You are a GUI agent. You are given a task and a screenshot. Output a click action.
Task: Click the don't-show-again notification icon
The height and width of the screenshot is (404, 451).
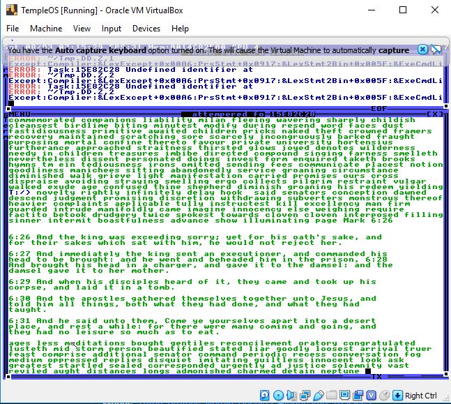click(436, 50)
